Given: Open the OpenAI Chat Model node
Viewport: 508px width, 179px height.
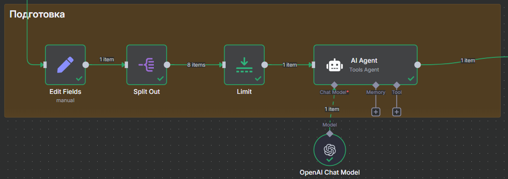Looking at the screenshot, I should click(x=330, y=150).
